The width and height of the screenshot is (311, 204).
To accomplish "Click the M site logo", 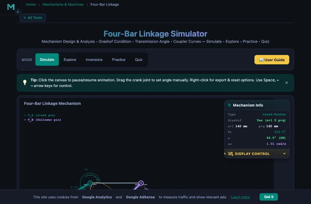I will [11, 7].
